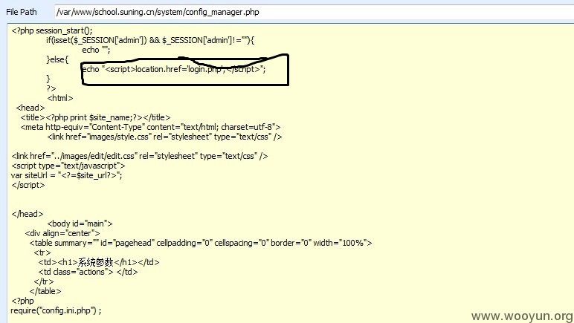574x323 pixels.
Task: Click the link href images/style.css line
Action: pyautogui.click(x=164, y=137)
